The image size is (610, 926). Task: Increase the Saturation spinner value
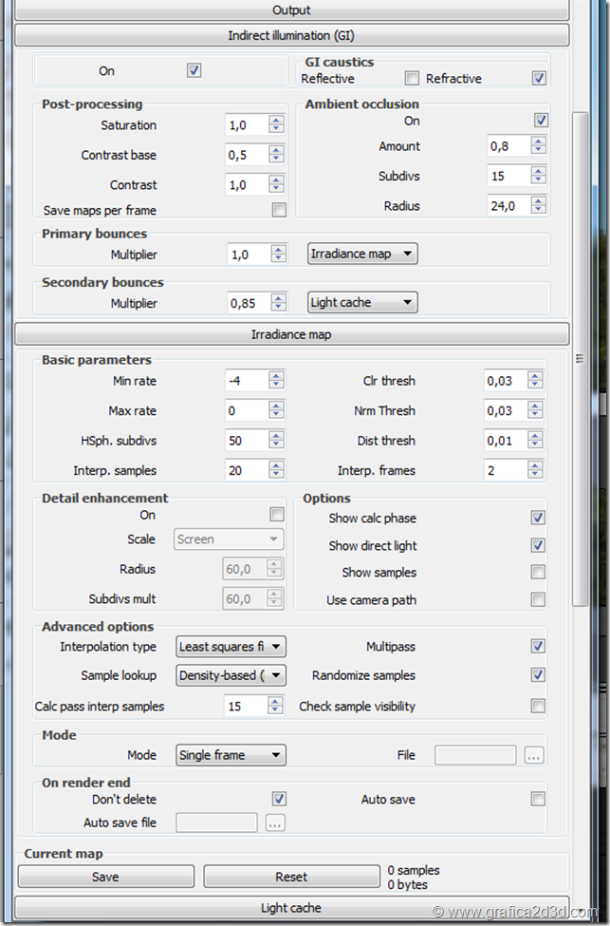tap(277, 121)
